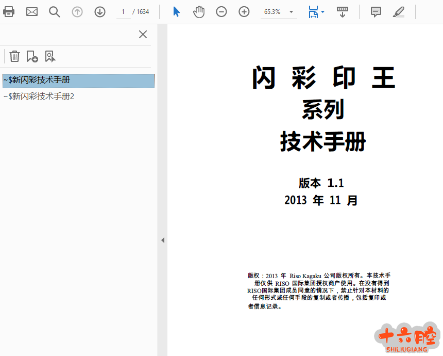The width and height of the screenshot is (443, 356).
Task: Close the bookmarks panel
Action: [143, 35]
